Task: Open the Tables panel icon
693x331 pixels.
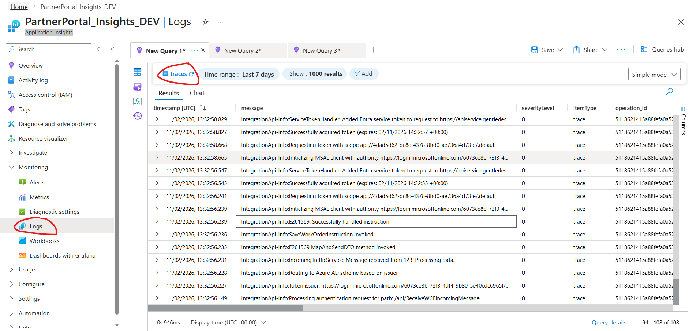Action: pos(137,72)
